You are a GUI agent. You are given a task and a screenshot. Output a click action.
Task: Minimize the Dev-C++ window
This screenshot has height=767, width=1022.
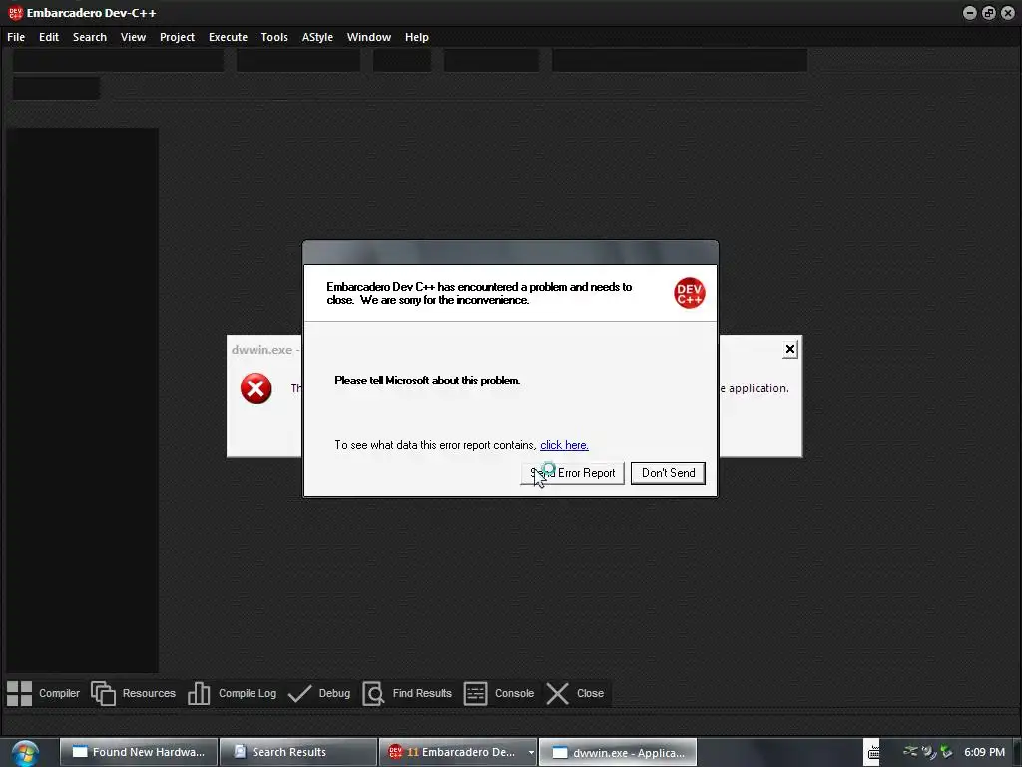[x=970, y=12]
